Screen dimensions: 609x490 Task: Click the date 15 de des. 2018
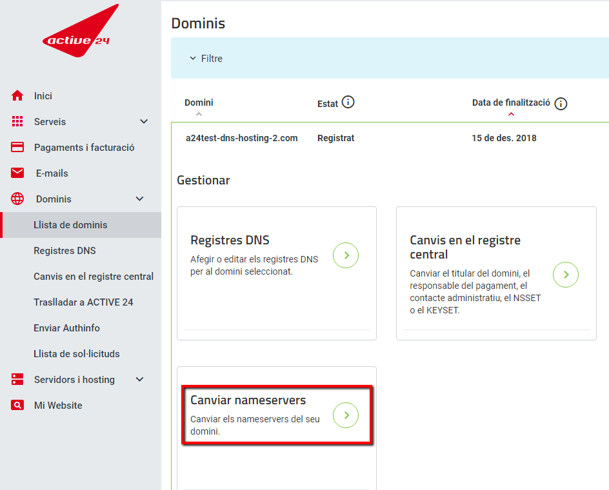coord(504,138)
